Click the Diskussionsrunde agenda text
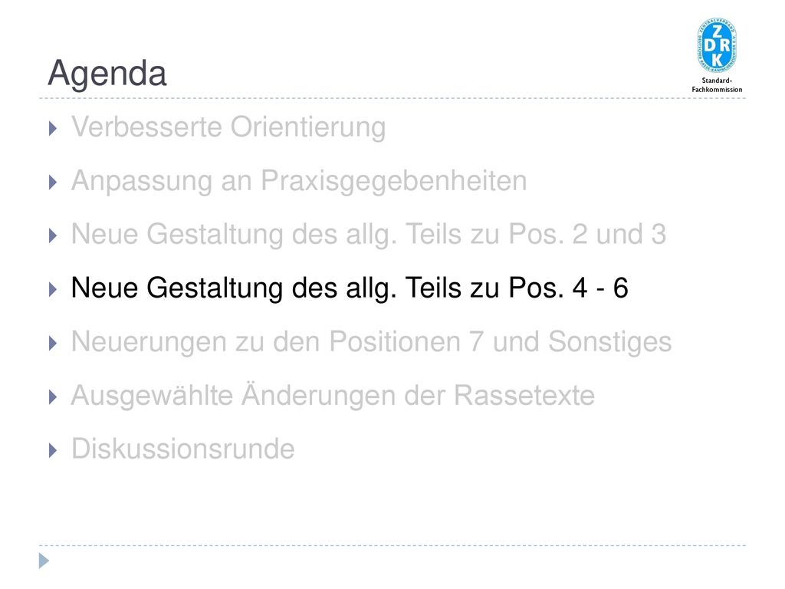 (x=182, y=449)
